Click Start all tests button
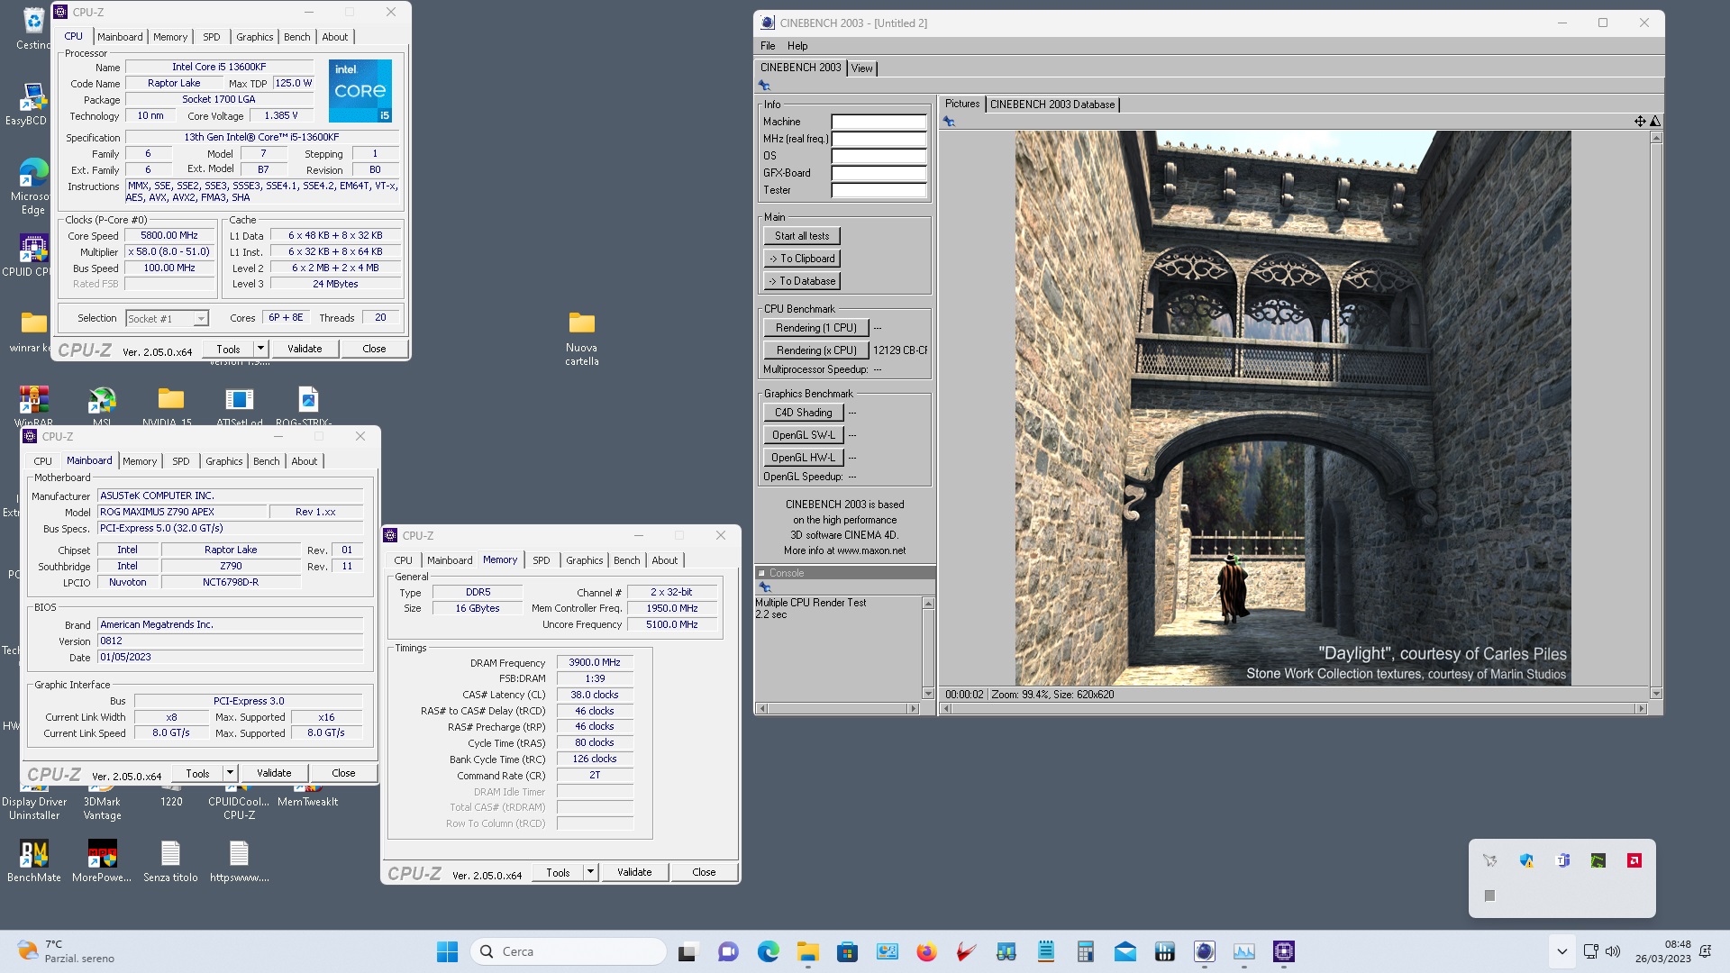This screenshot has height=973, width=1730. [802, 236]
